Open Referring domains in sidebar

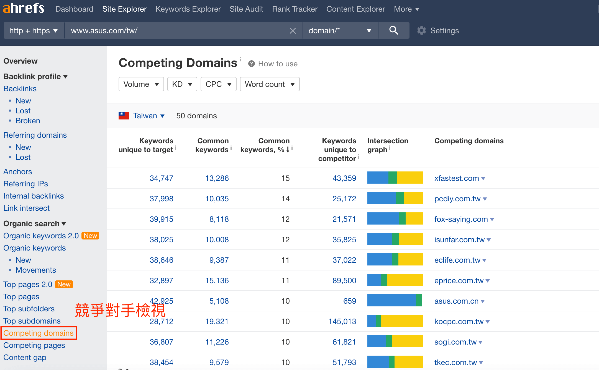(35, 135)
